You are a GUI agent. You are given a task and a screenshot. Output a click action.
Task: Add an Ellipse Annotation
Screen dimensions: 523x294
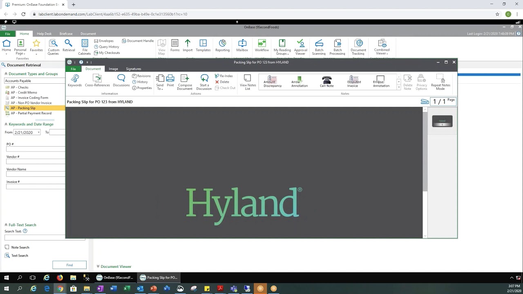381,82
